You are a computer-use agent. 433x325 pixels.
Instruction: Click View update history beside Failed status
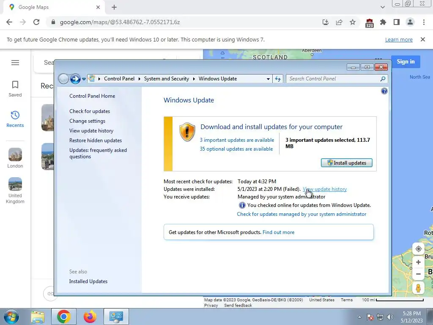pos(325,189)
